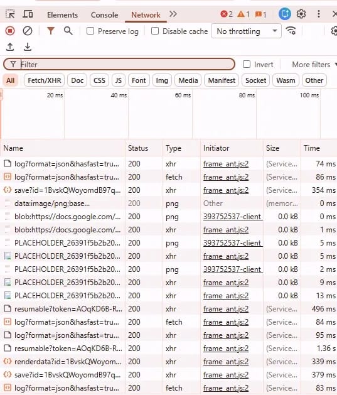Toggle the orange filter funnel icon
Image resolution: width=337 pixels, height=395 pixels.
pyautogui.click(x=51, y=31)
